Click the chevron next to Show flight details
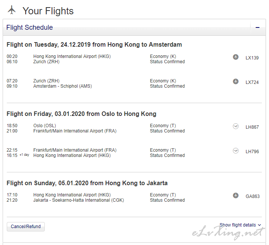This screenshot has height=245, width=269. (x=259, y=225)
